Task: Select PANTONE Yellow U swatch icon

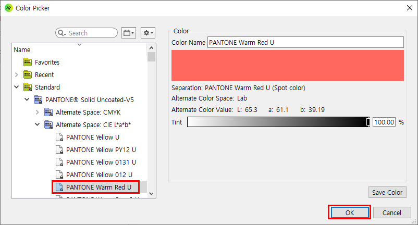Action: 59,137
